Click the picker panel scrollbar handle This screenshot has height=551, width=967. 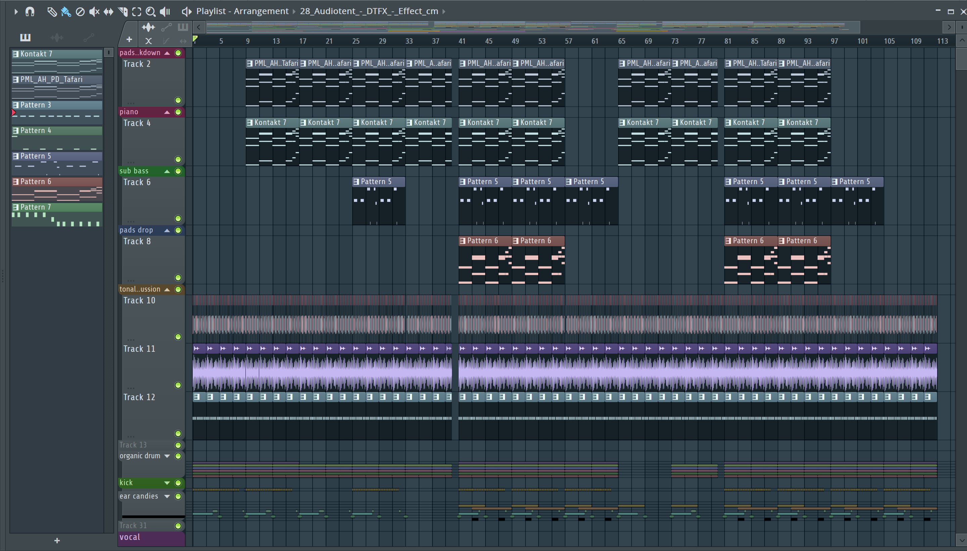[x=108, y=53]
